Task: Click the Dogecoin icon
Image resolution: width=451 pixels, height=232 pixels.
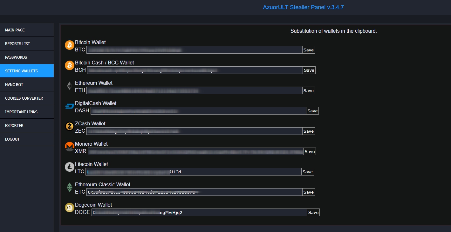Action: 69,208
